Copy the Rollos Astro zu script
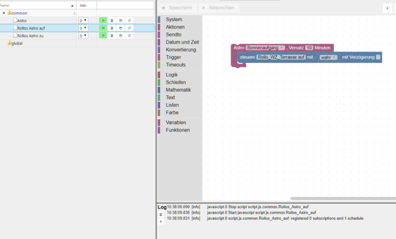The image size is (396, 239). pos(121,36)
